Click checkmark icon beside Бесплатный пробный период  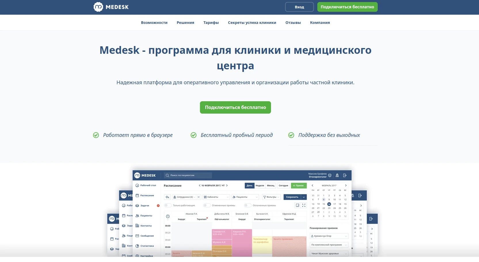click(x=194, y=135)
